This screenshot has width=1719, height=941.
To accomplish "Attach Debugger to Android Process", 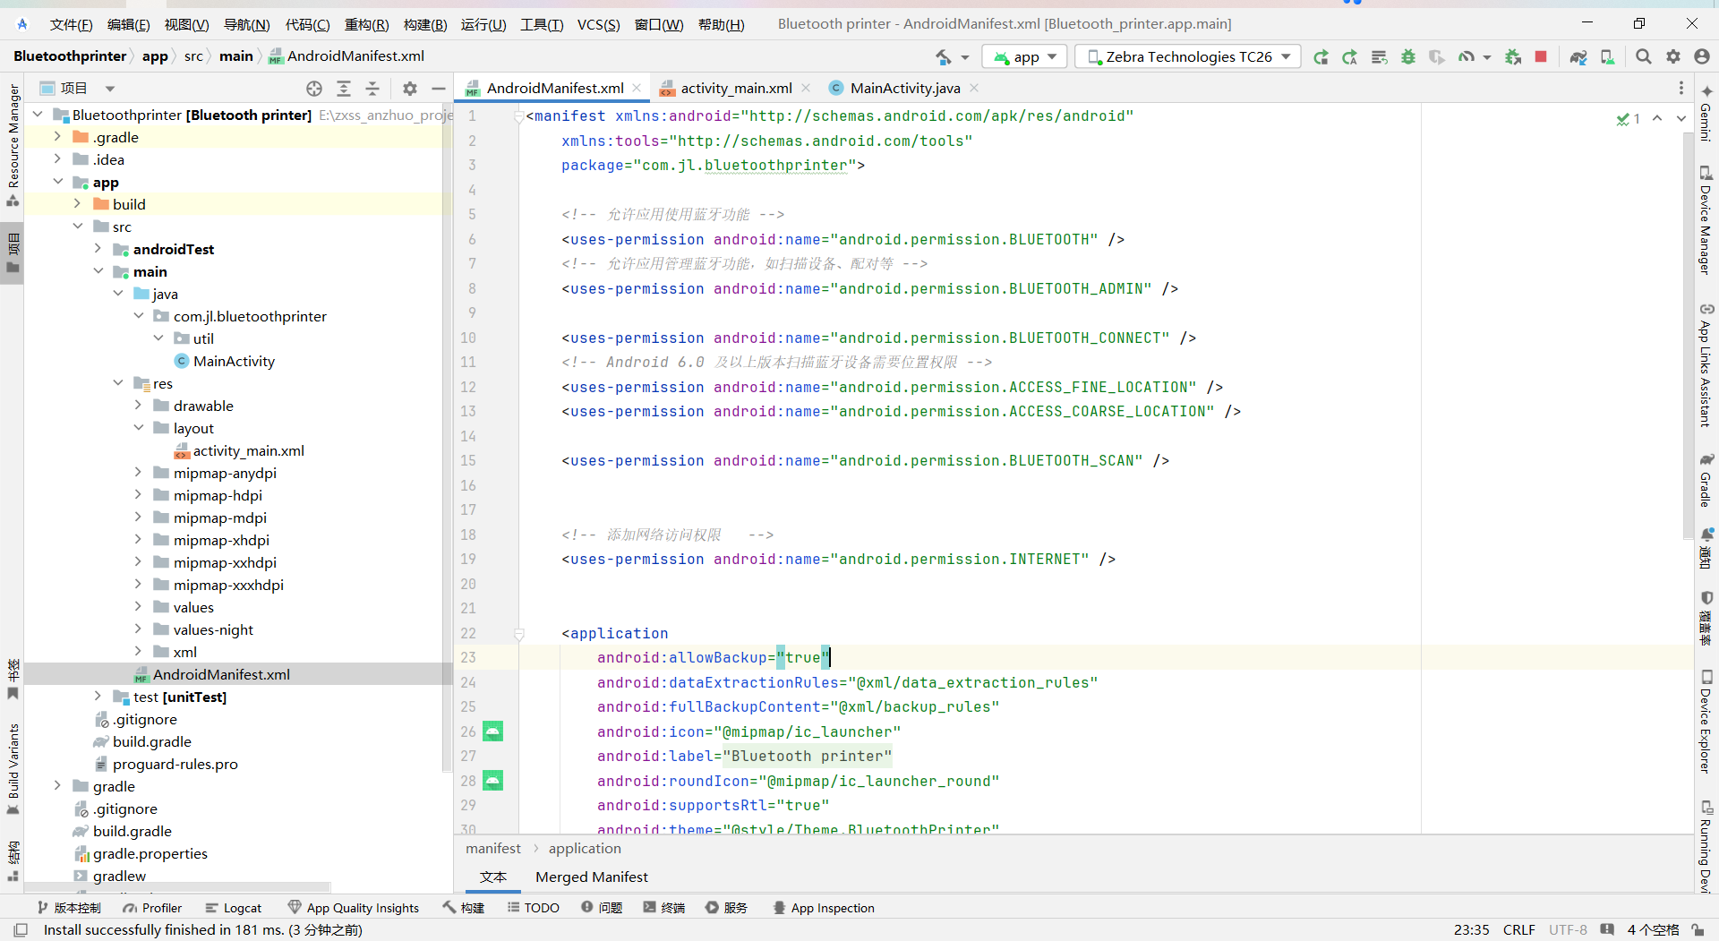I will tap(1513, 56).
